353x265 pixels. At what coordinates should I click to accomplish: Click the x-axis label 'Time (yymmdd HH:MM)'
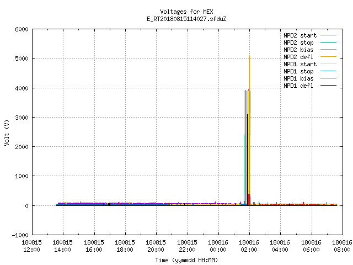[x=186, y=260]
